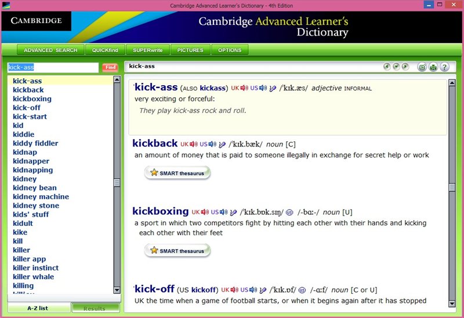Click the definitions pane scrollbar thumb
Image resolution: width=464 pixels, height=318 pixels.
click(x=452, y=187)
